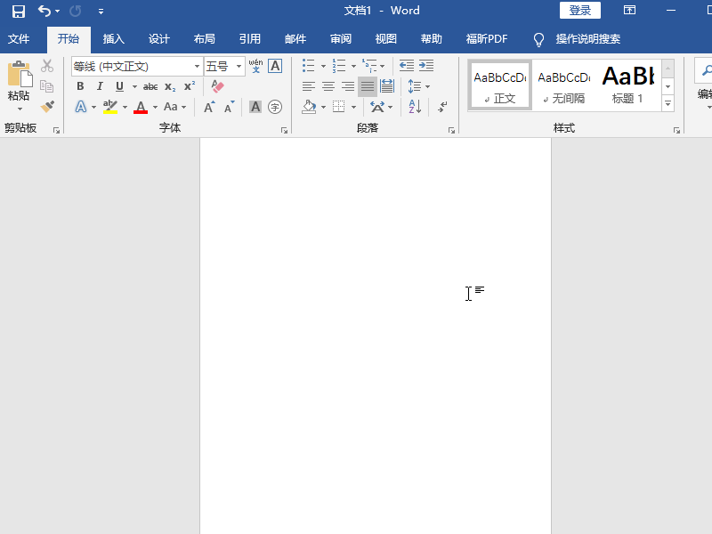Open the phonetic guide (wén) tool
This screenshot has height=534, width=712.
coord(255,66)
